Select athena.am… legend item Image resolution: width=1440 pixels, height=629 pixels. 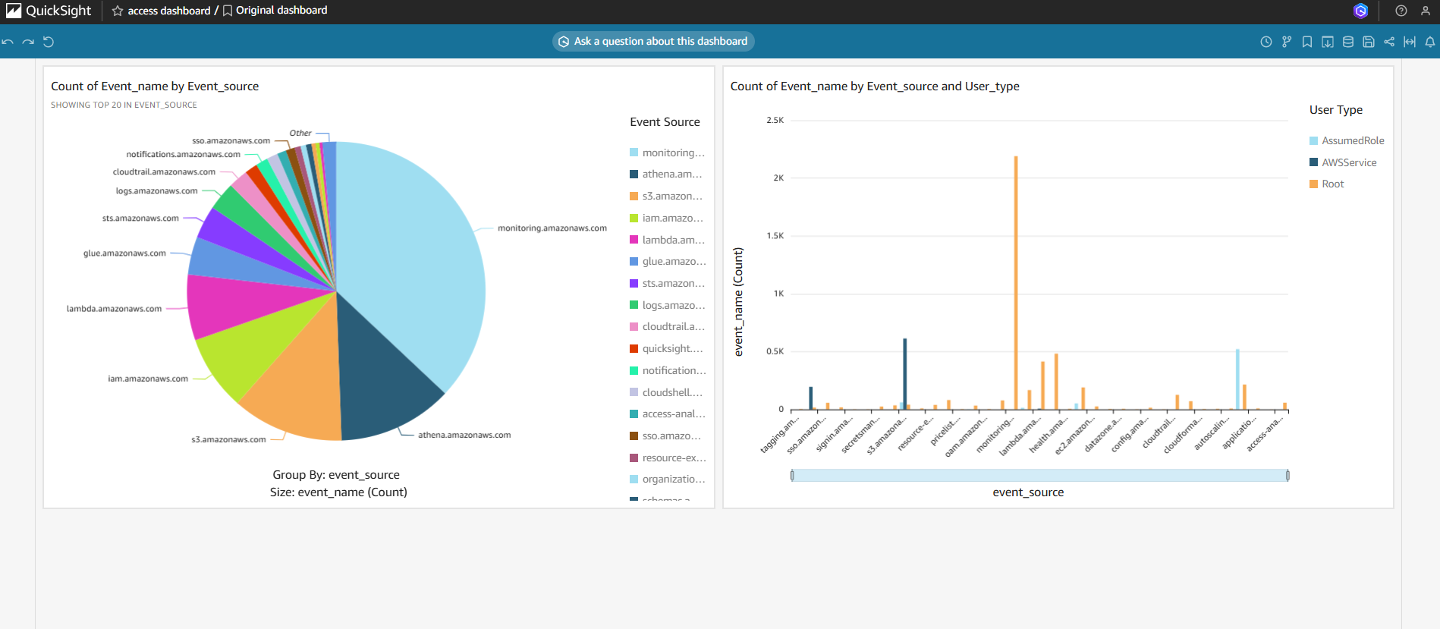click(x=666, y=175)
